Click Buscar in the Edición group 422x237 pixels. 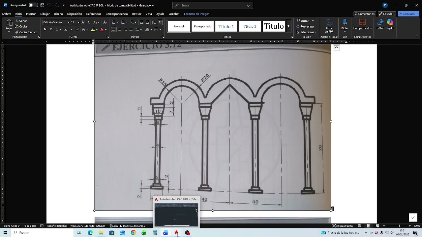(303, 21)
